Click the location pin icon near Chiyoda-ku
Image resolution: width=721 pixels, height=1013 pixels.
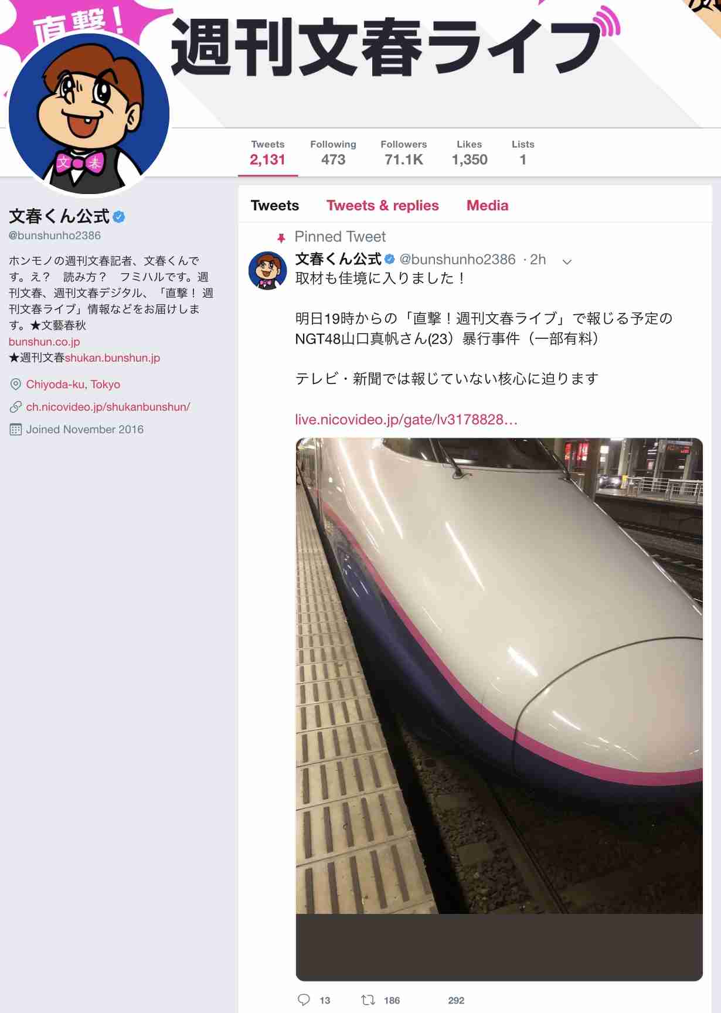pos(16,385)
